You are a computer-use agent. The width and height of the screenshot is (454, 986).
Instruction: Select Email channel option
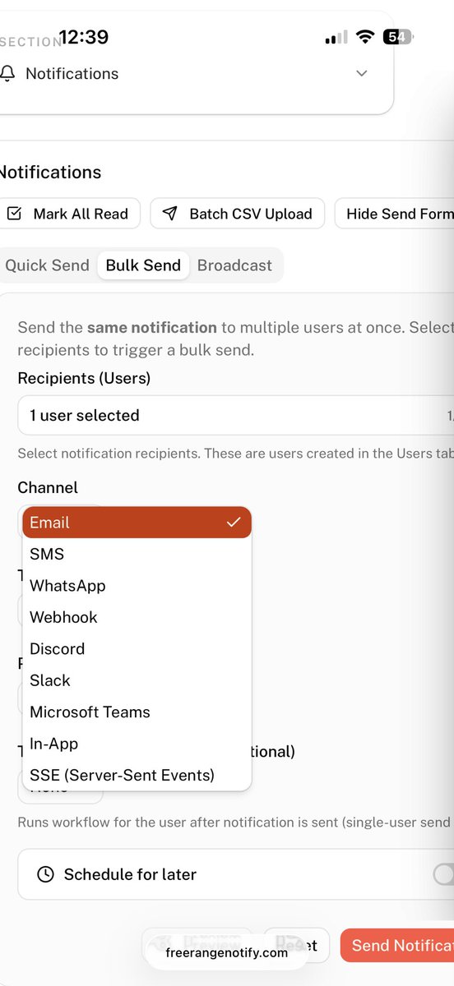137,523
